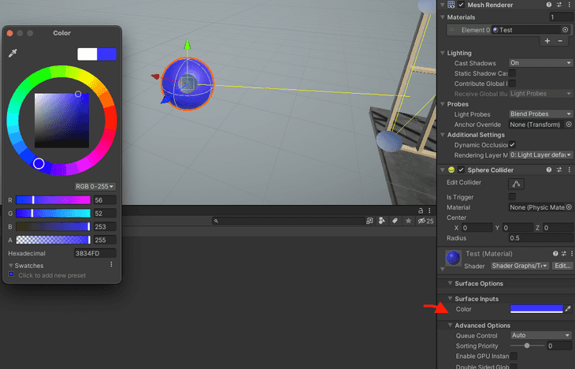Click the Test material preview thumbnail
575x369 pixels.
[453, 257]
